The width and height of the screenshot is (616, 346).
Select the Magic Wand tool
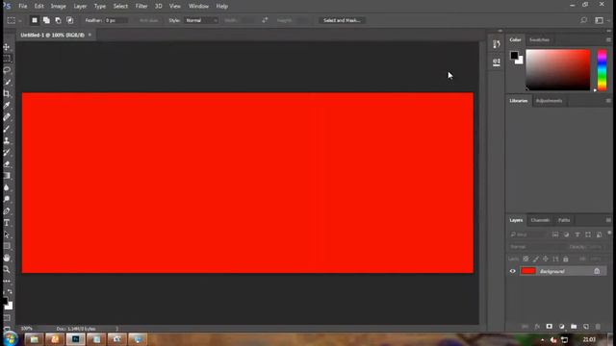tap(7, 83)
